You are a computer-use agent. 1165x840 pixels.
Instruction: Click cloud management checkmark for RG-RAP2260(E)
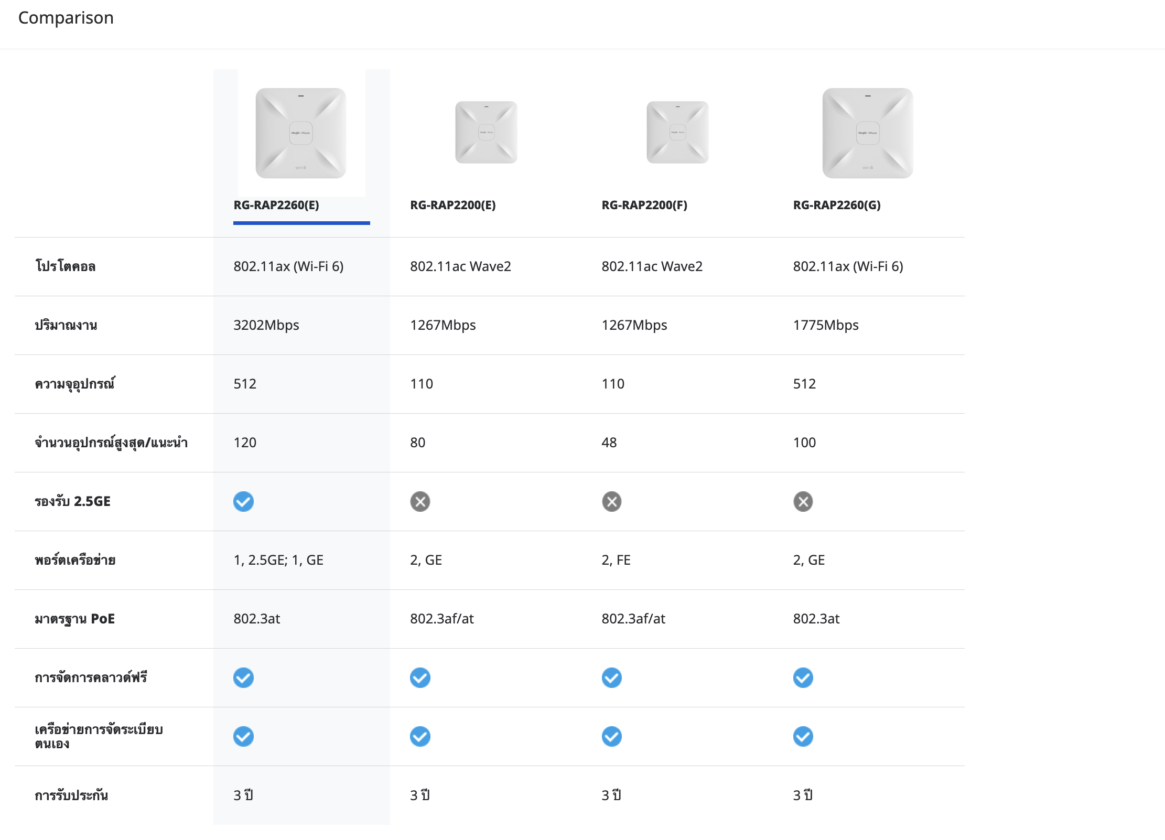point(243,677)
